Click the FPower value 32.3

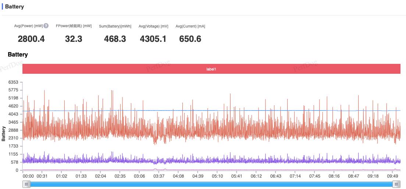click(74, 39)
